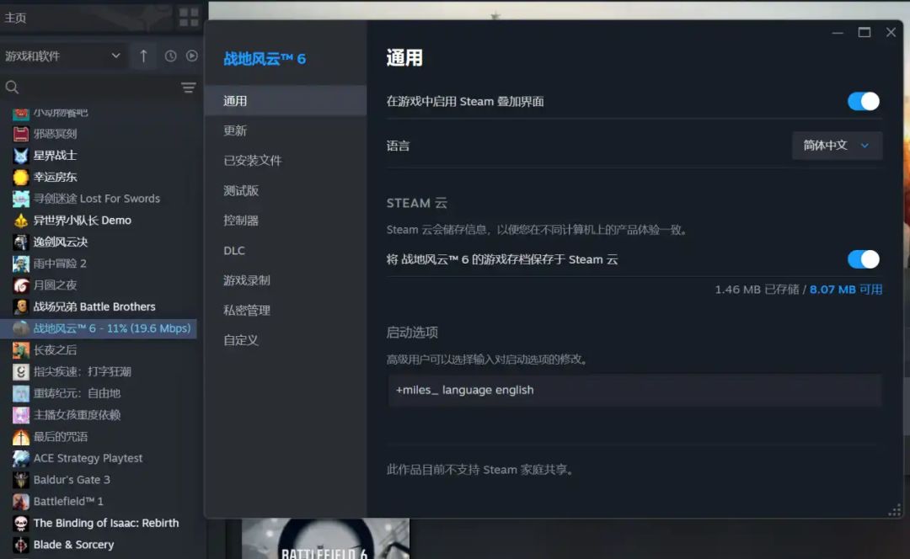
Task: Click the launch options text field
Action: 634,391
